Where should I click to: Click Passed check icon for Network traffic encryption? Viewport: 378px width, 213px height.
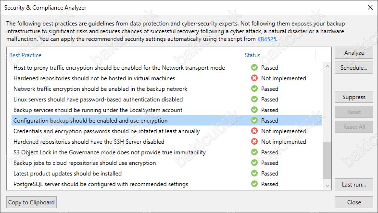pos(254,88)
